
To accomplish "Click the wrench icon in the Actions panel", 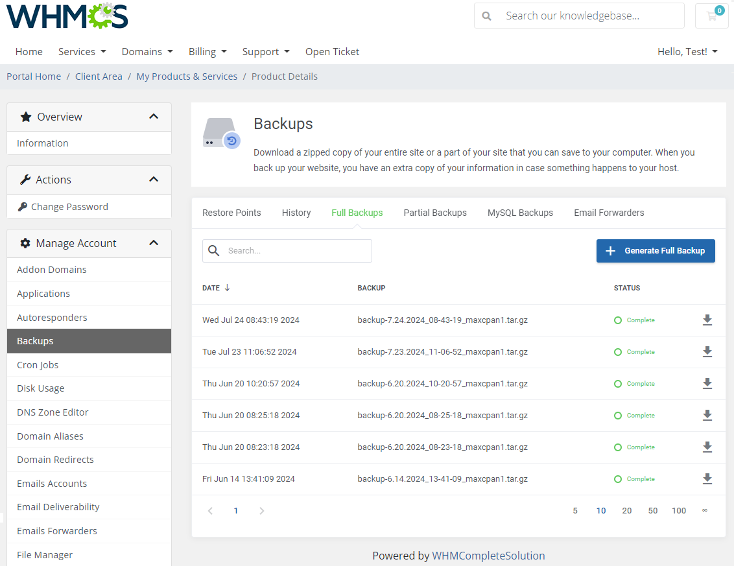I will (x=25, y=180).
